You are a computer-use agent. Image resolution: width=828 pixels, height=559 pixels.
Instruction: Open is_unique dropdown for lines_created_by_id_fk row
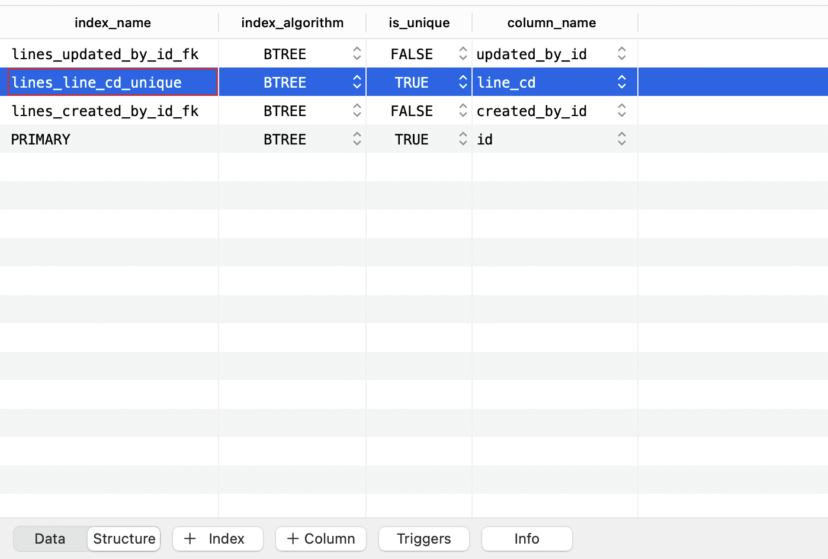[x=463, y=111]
